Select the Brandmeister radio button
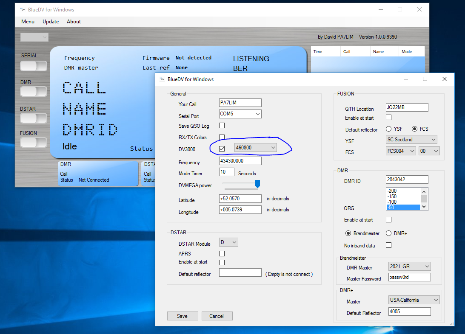 click(x=348, y=233)
